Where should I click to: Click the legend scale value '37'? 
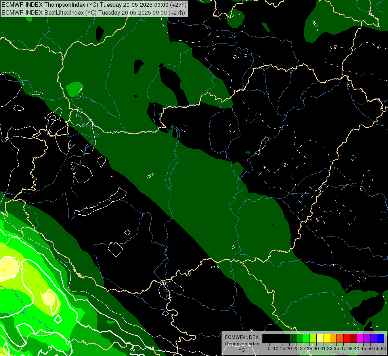343,348
